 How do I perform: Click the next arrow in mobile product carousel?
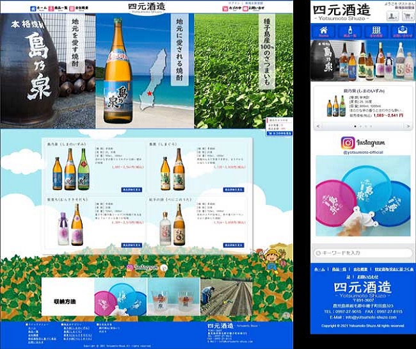click(408, 126)
